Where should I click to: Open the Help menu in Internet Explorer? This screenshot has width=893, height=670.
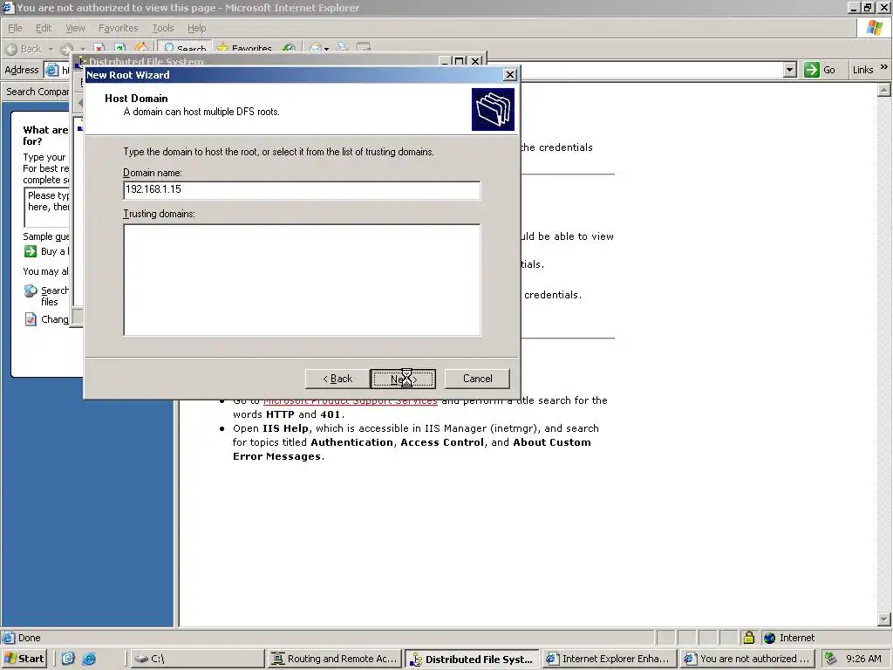(196, 28)
